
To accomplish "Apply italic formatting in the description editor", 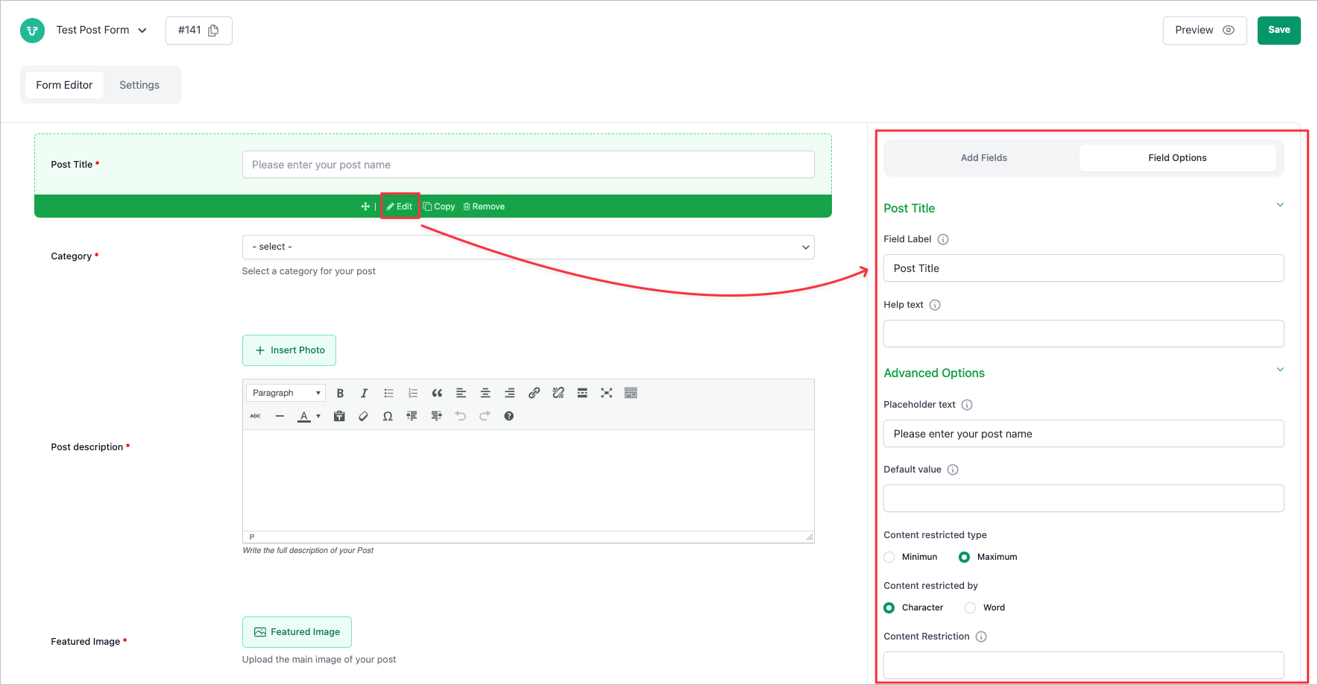I will [365, 393].
